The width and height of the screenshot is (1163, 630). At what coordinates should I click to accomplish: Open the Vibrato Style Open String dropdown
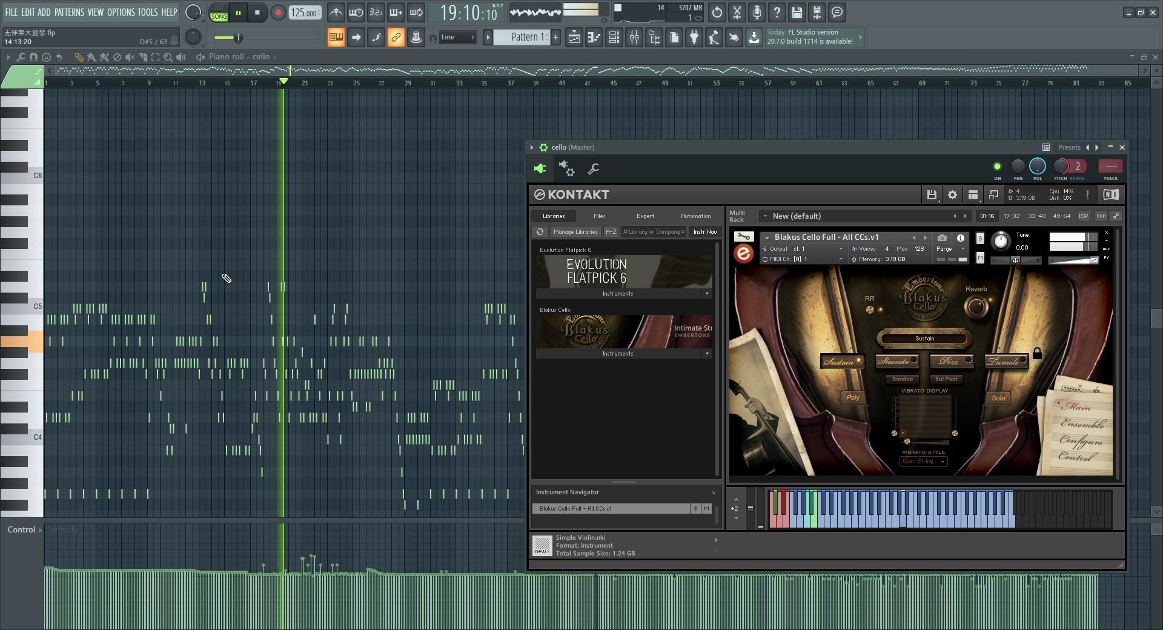pyautogui.click(x=923, y=462)
